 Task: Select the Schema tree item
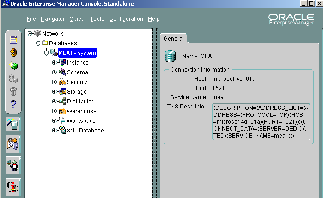78,72
